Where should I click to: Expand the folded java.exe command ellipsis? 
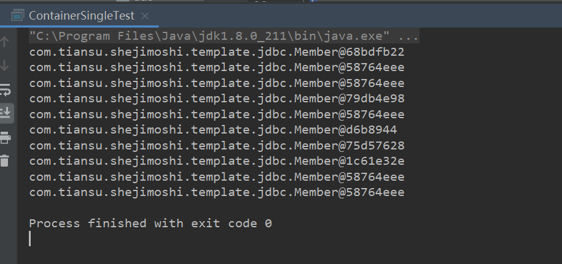click(409, 37)
